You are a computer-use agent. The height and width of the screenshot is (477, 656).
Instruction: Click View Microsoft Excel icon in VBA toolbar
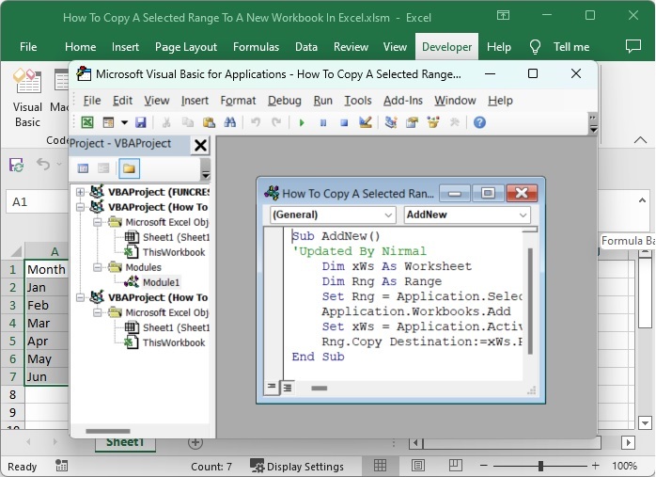coord(87,122)
